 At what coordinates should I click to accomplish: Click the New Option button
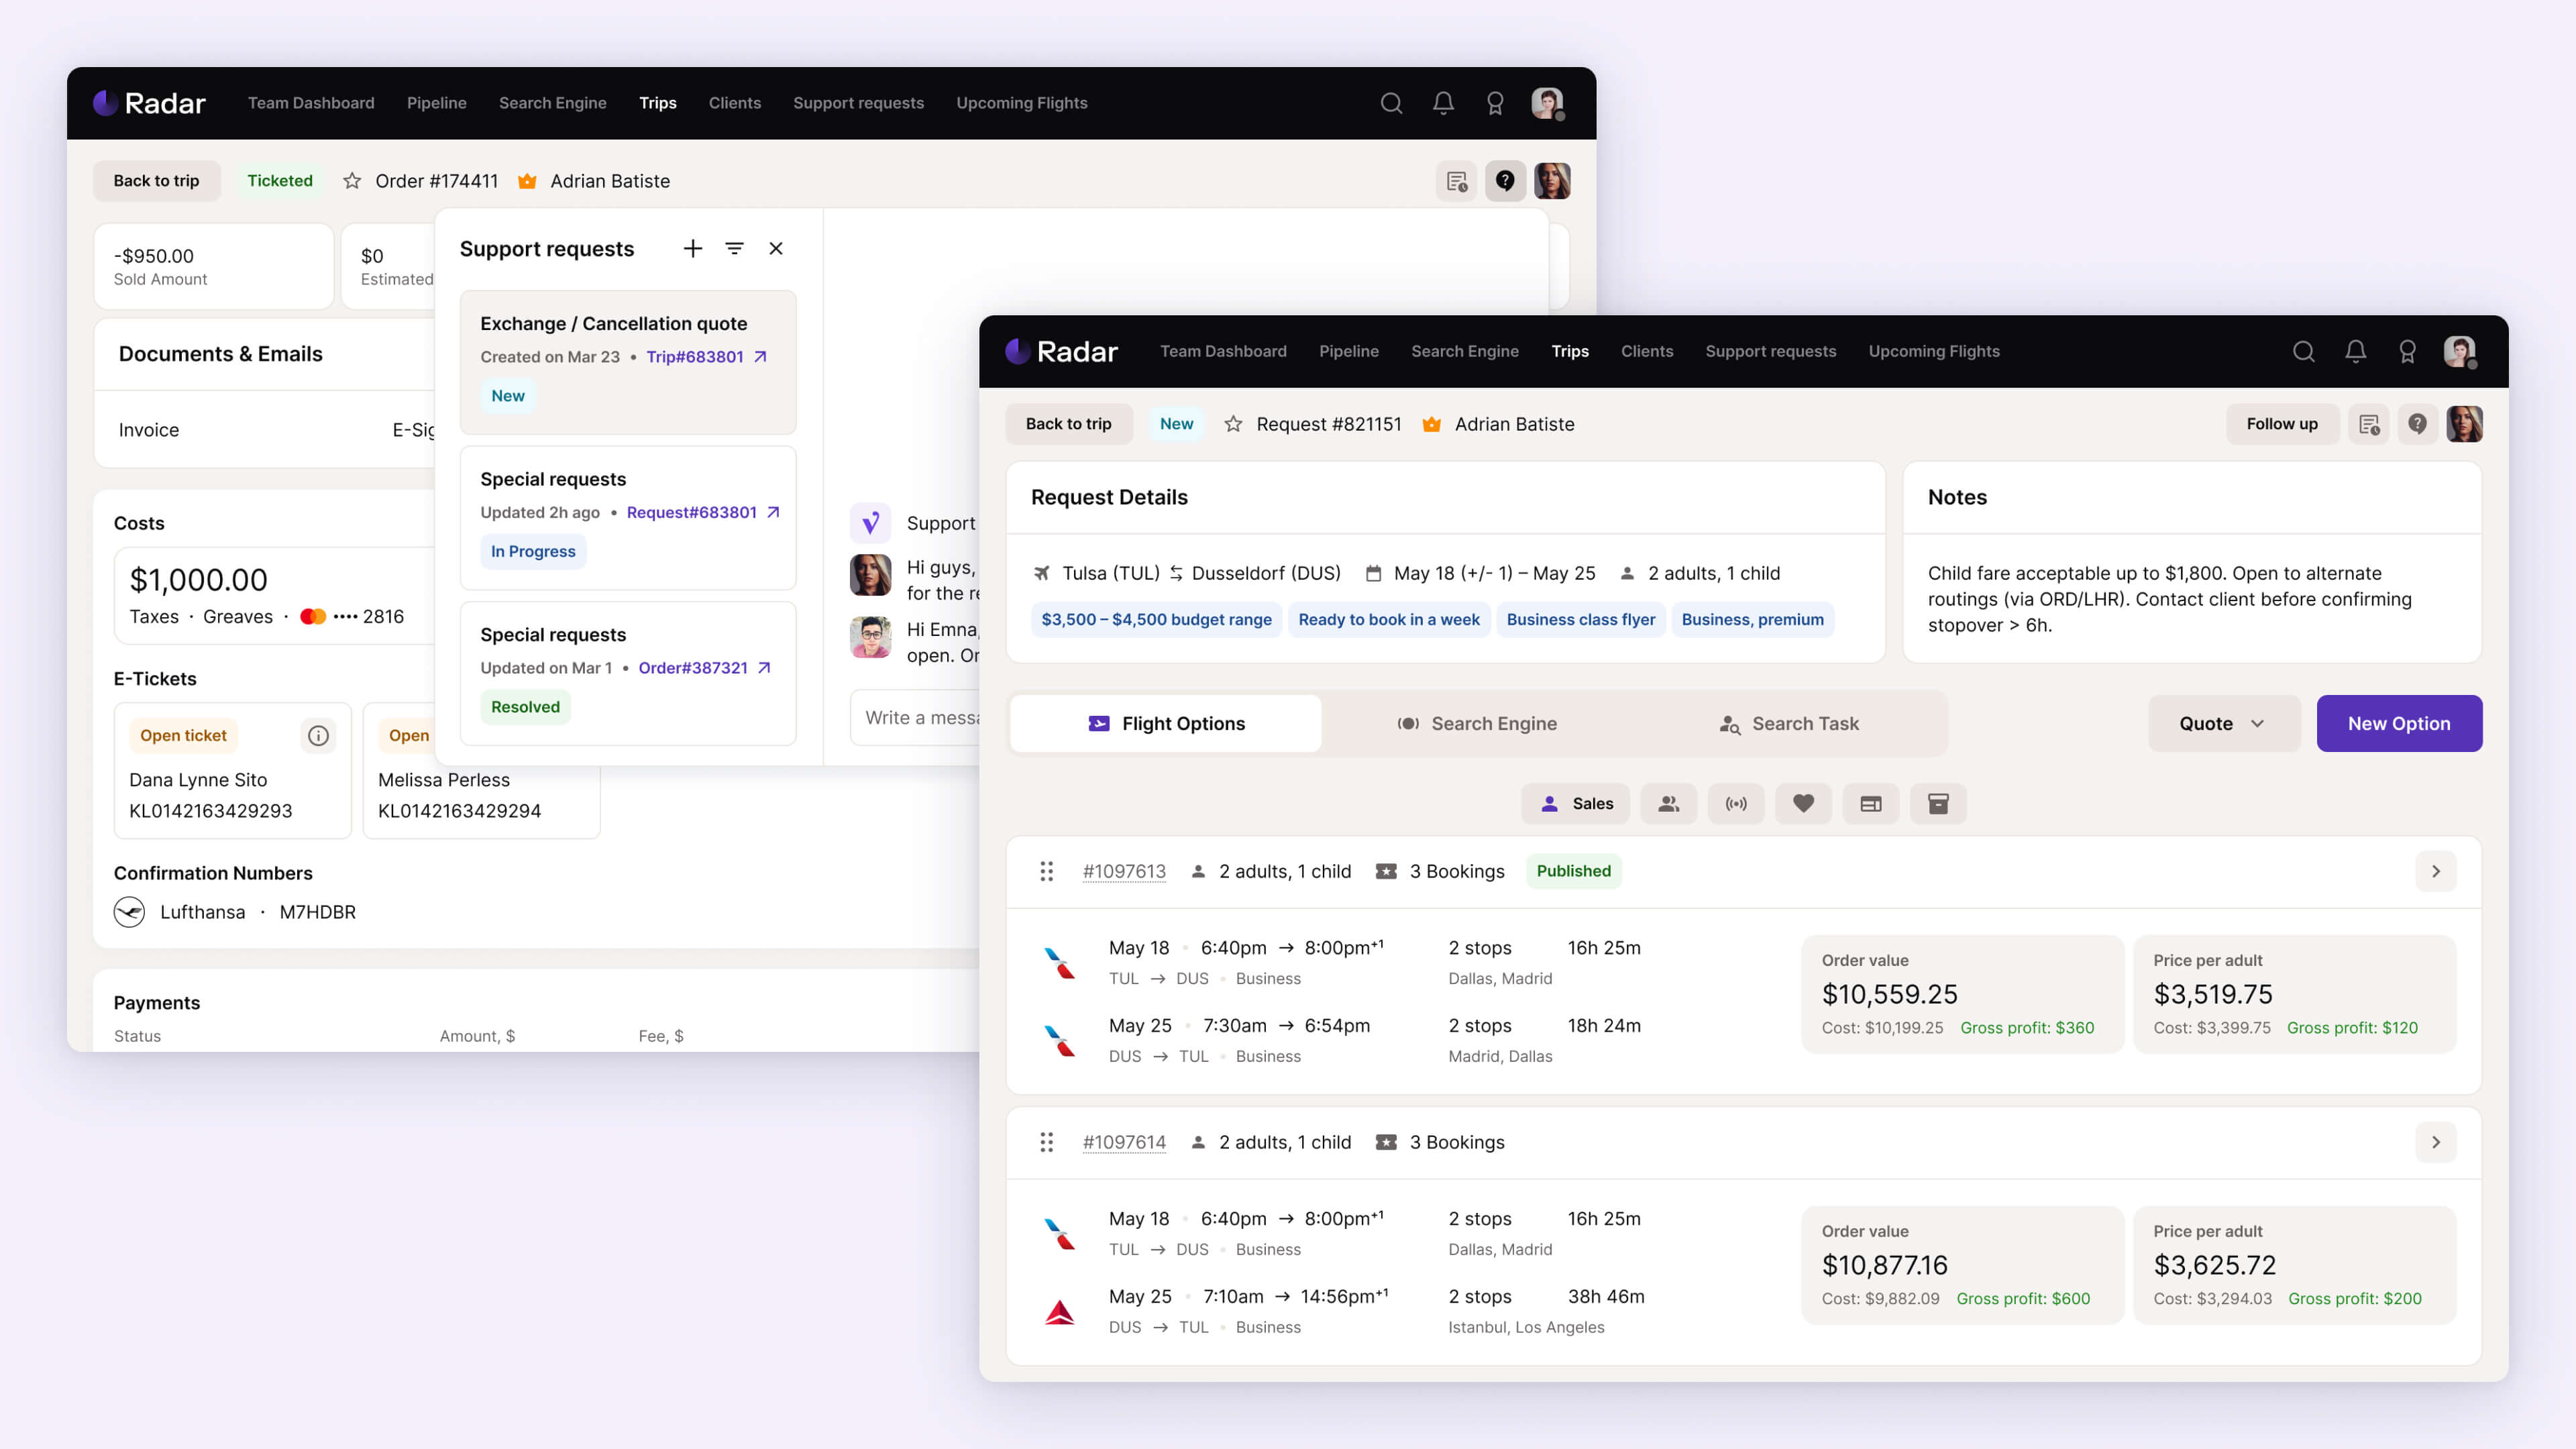[x=2398, y=723]
